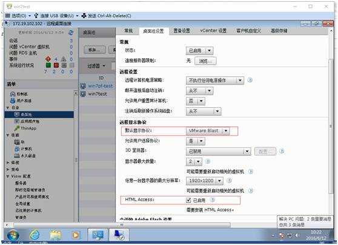Click help icon beside 3D 呈现器 配置 button
338x245 pixels.
(x=282, y=151)
